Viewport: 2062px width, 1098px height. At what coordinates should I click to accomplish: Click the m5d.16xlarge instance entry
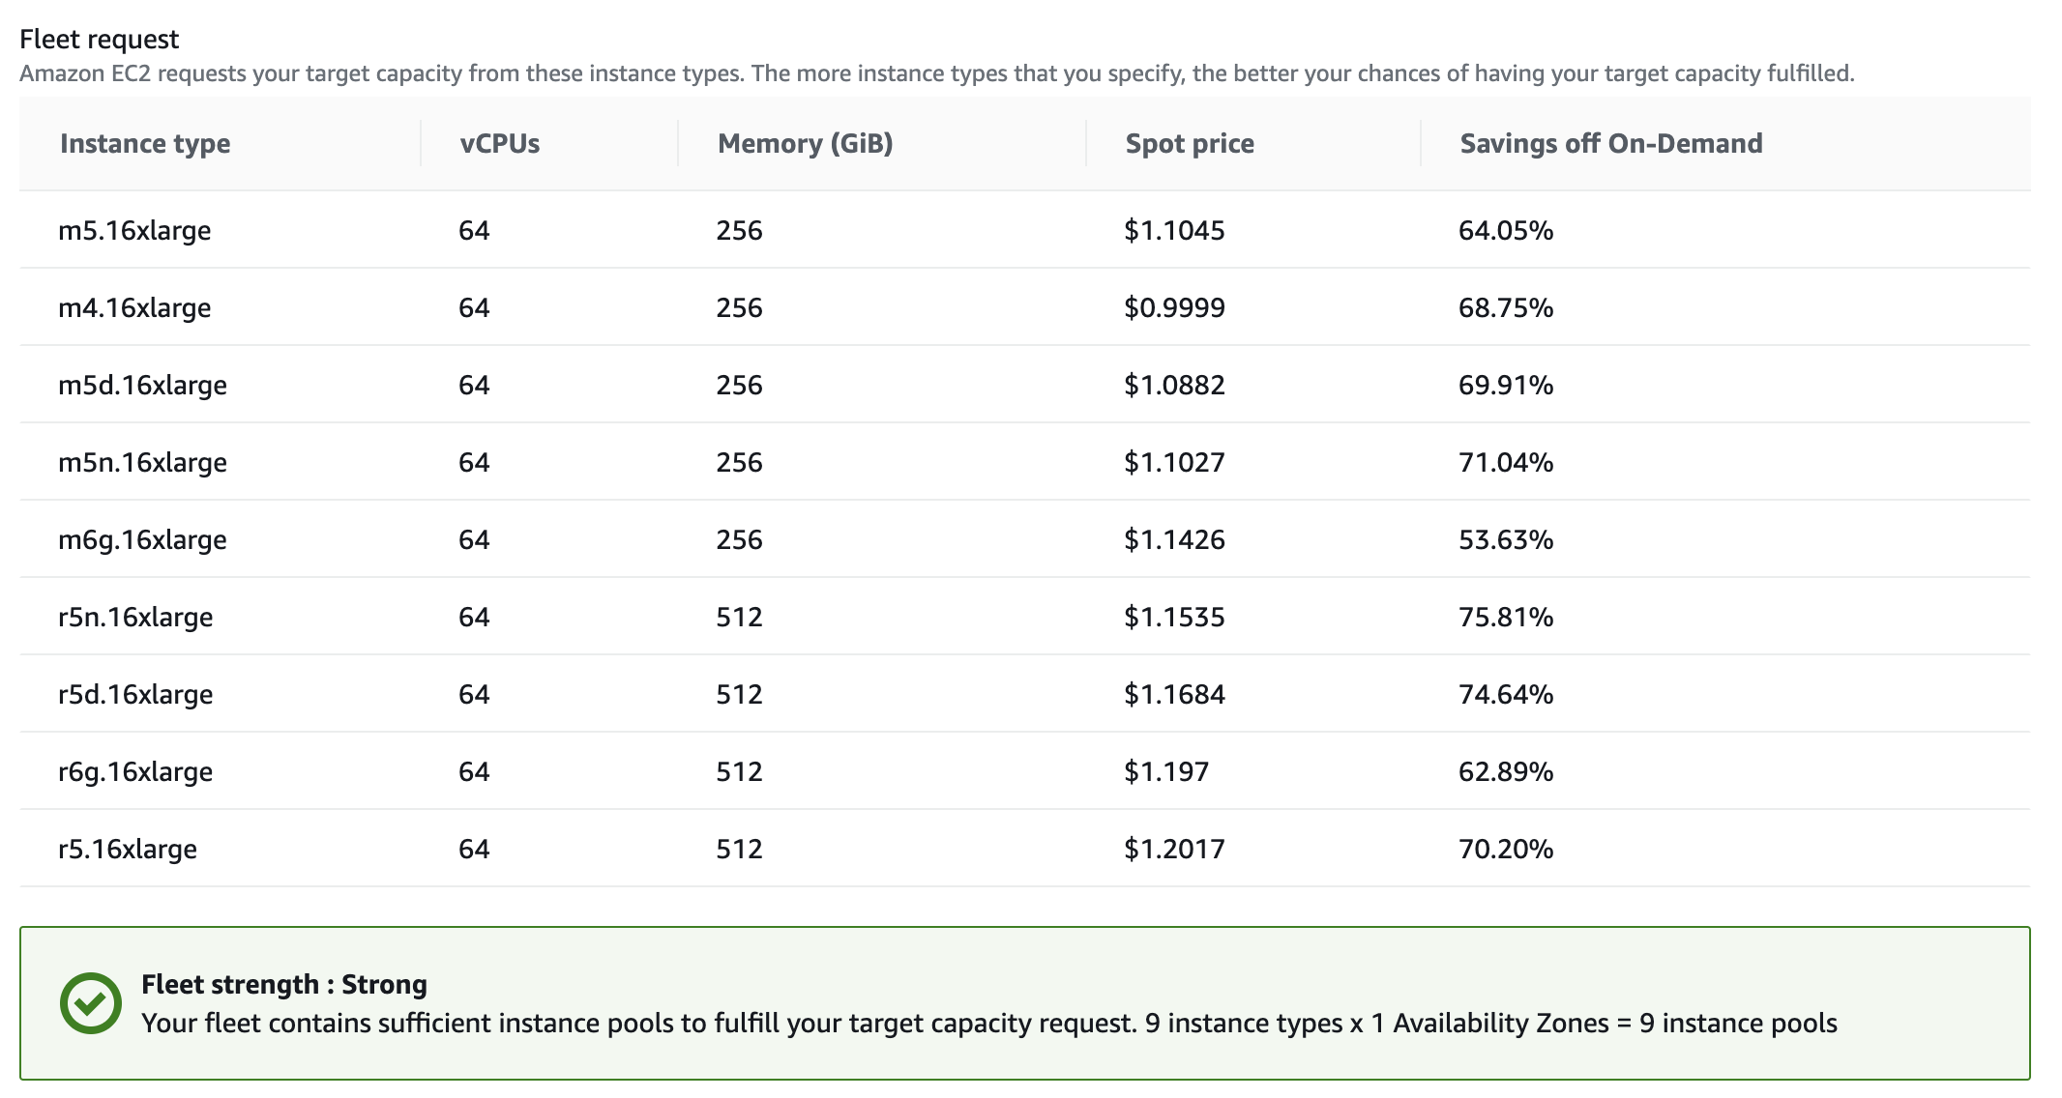[142, 385]
